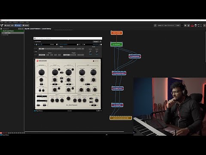The height and width of the screenshot is (155, 206).
Task: Select the plugin node right of wiring chain
Action: [x=135, y=56]
